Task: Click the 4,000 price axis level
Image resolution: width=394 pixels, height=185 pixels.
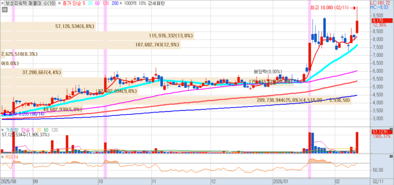Action: (x=377, y=102)
